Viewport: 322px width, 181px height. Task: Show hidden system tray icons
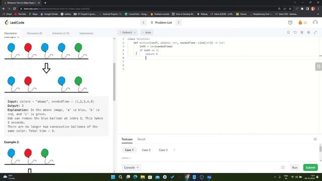click(x=275, y=177)
